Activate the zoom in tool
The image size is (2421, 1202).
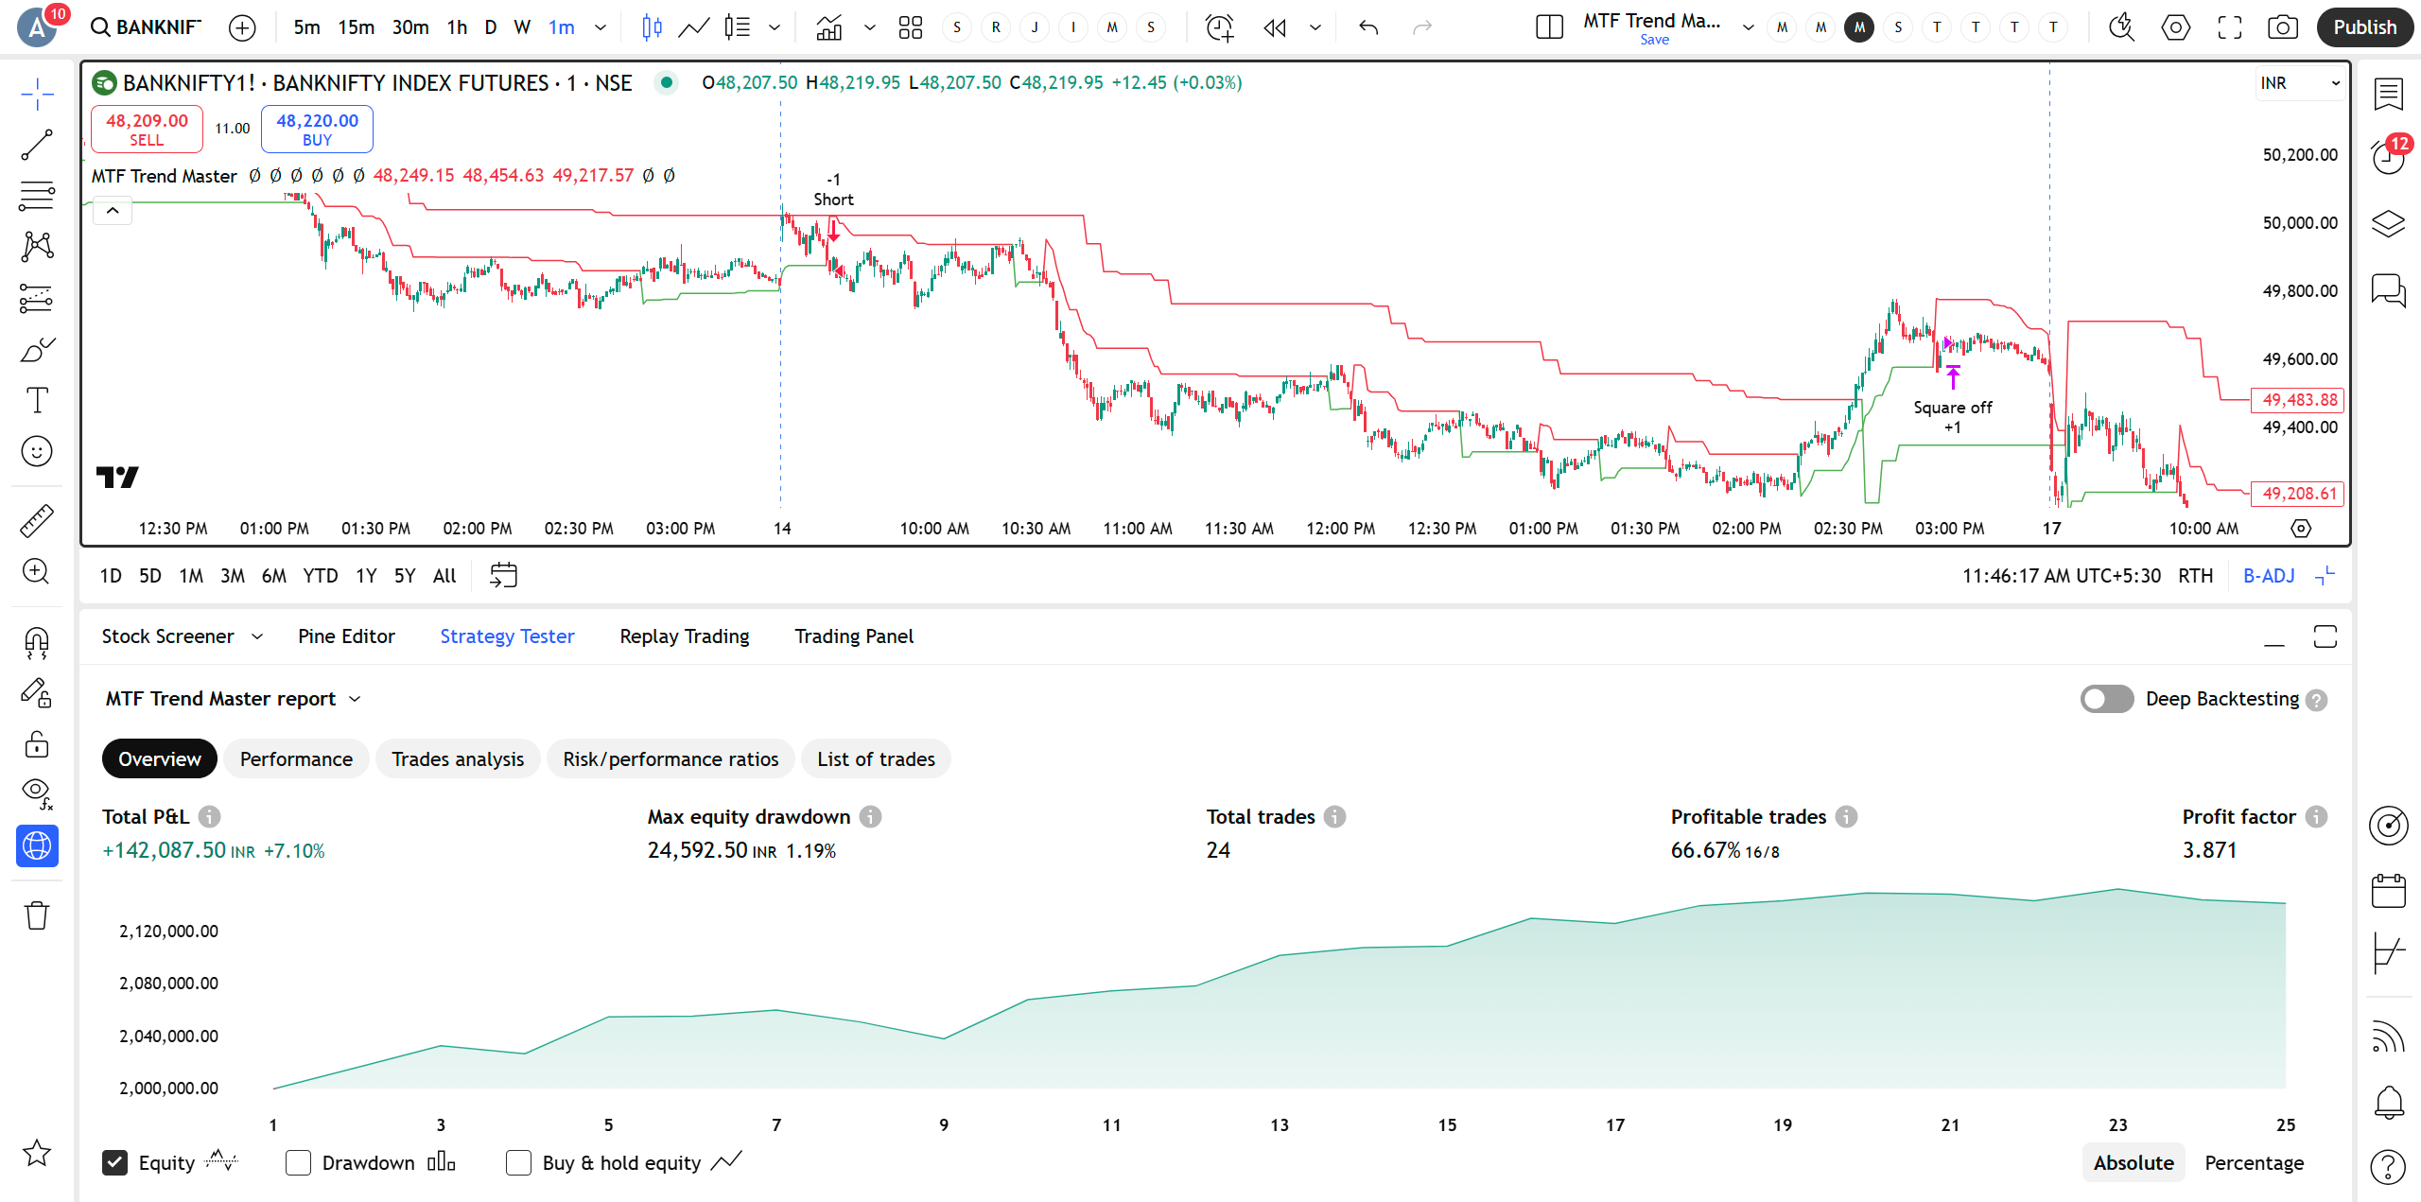pos(37,571)
